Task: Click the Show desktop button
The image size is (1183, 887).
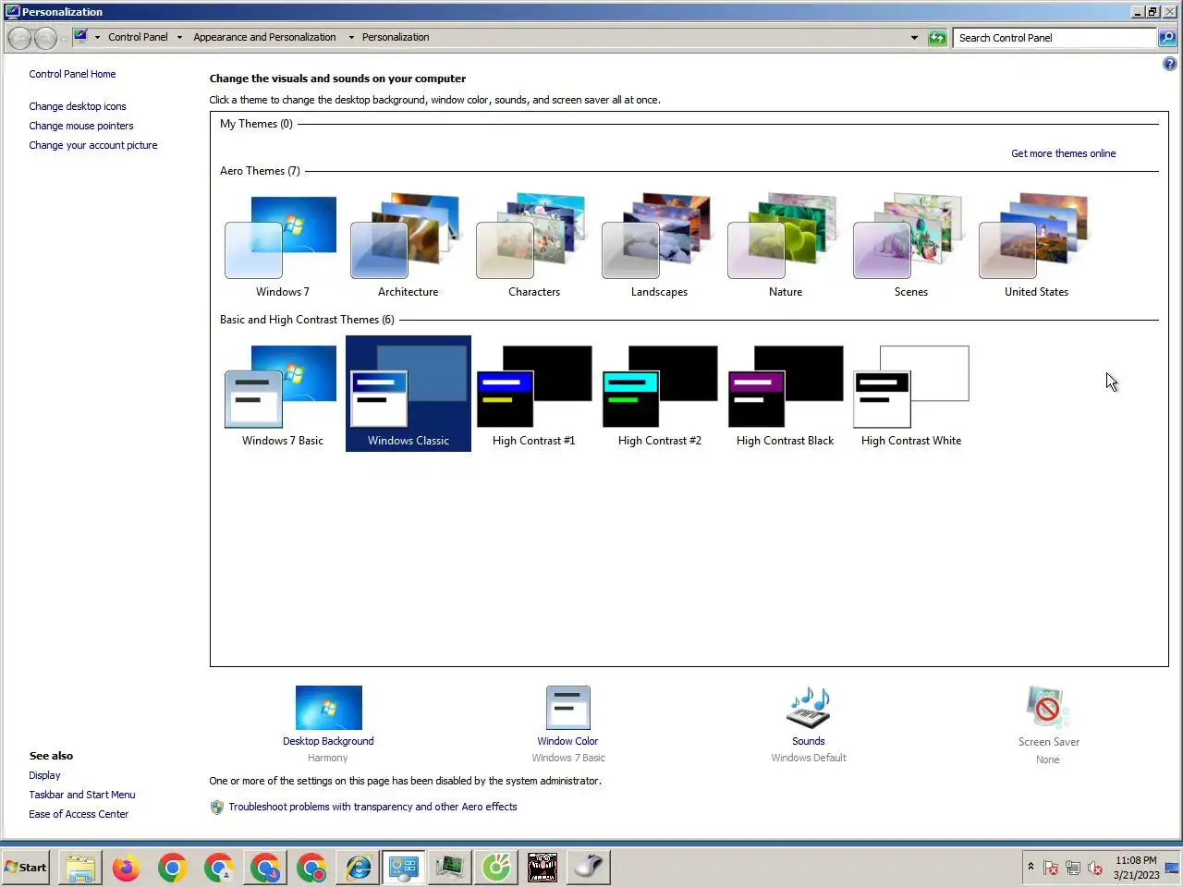Action: 1173,868
